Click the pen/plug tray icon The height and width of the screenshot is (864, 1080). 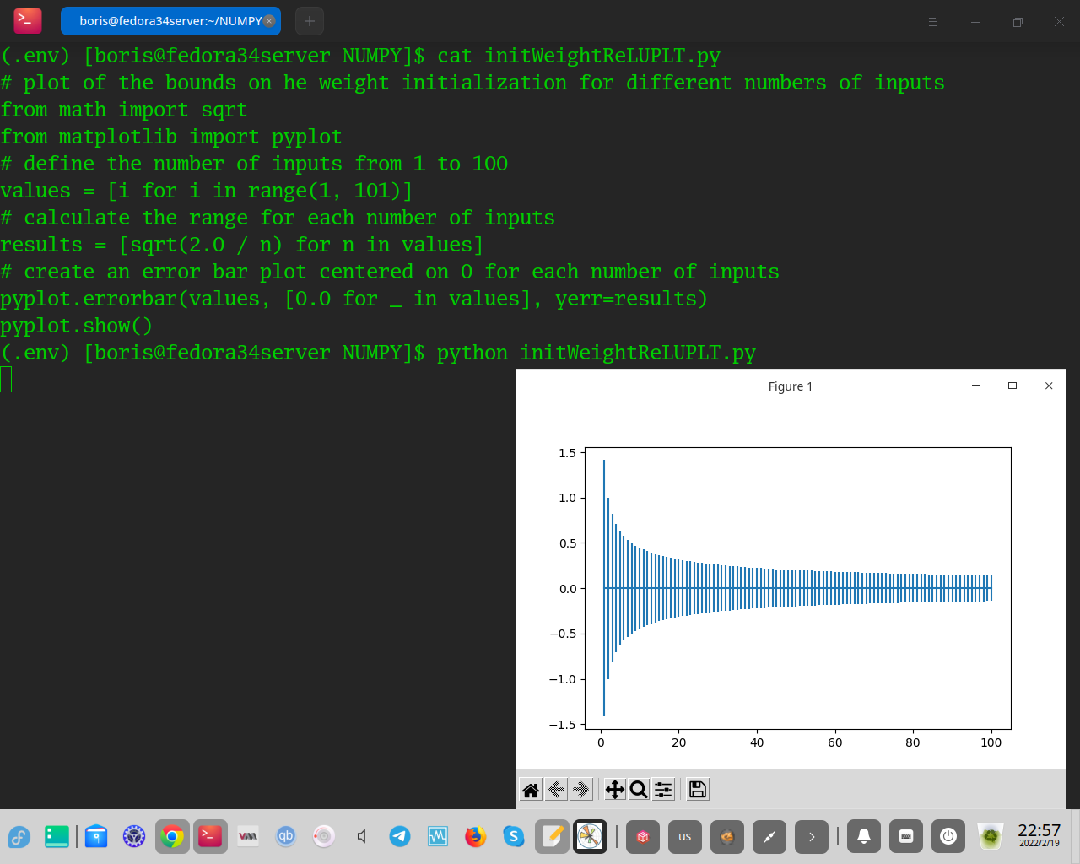pyautogui.click(x=769, y=837)
